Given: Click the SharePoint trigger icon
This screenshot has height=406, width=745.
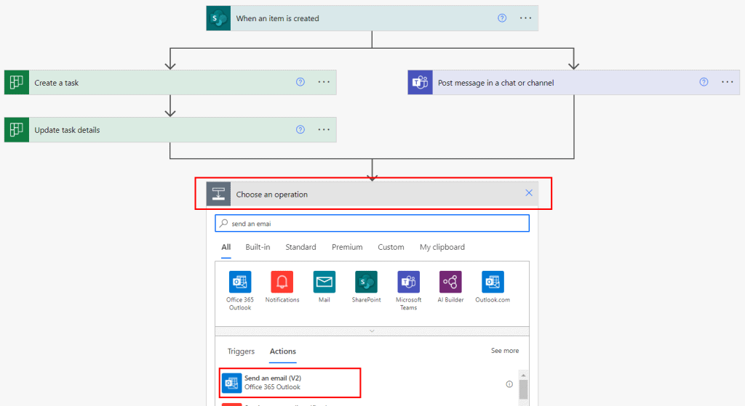Looking at the screenshot, I should coord(218,18).
